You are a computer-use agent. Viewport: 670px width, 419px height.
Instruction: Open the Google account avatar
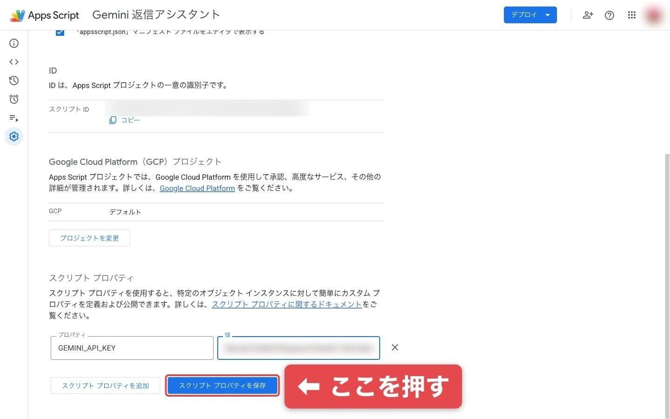[x=654, y=15]
